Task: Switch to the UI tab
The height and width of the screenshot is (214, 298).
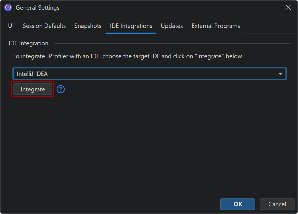Action: coord(11,26)
